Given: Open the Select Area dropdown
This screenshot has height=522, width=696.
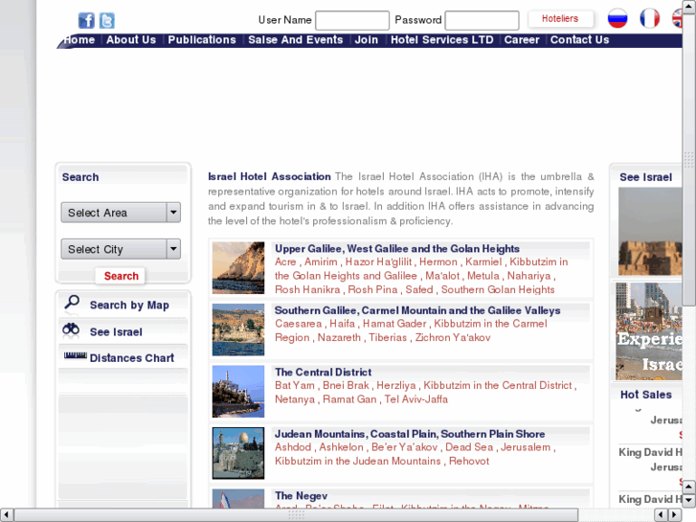Looking at the screenshot, I should point(121,213).
